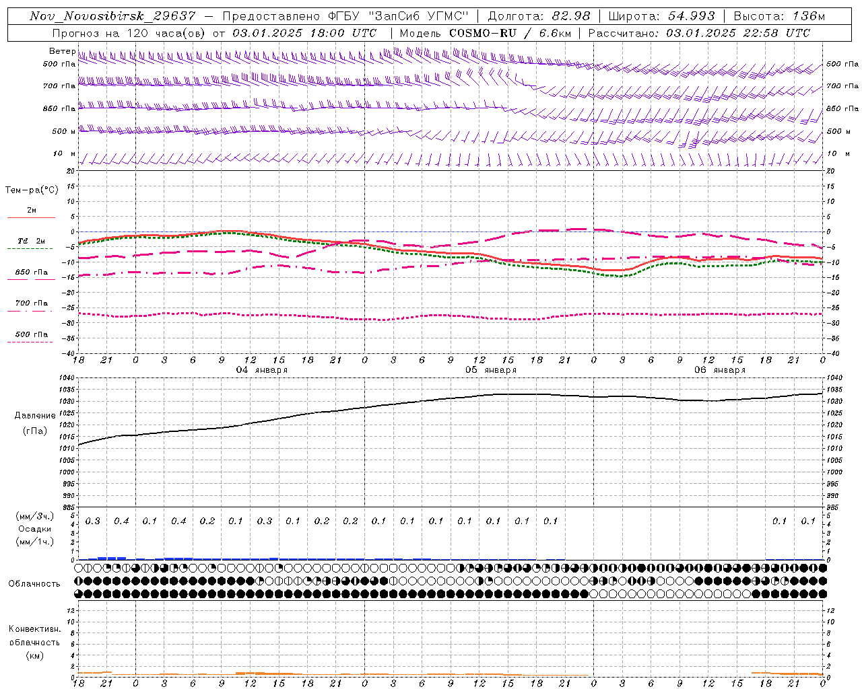This screenshot has height=689, width=862.
Task: Click the 10 м wind level label on the left
Action: click(64, 153)
